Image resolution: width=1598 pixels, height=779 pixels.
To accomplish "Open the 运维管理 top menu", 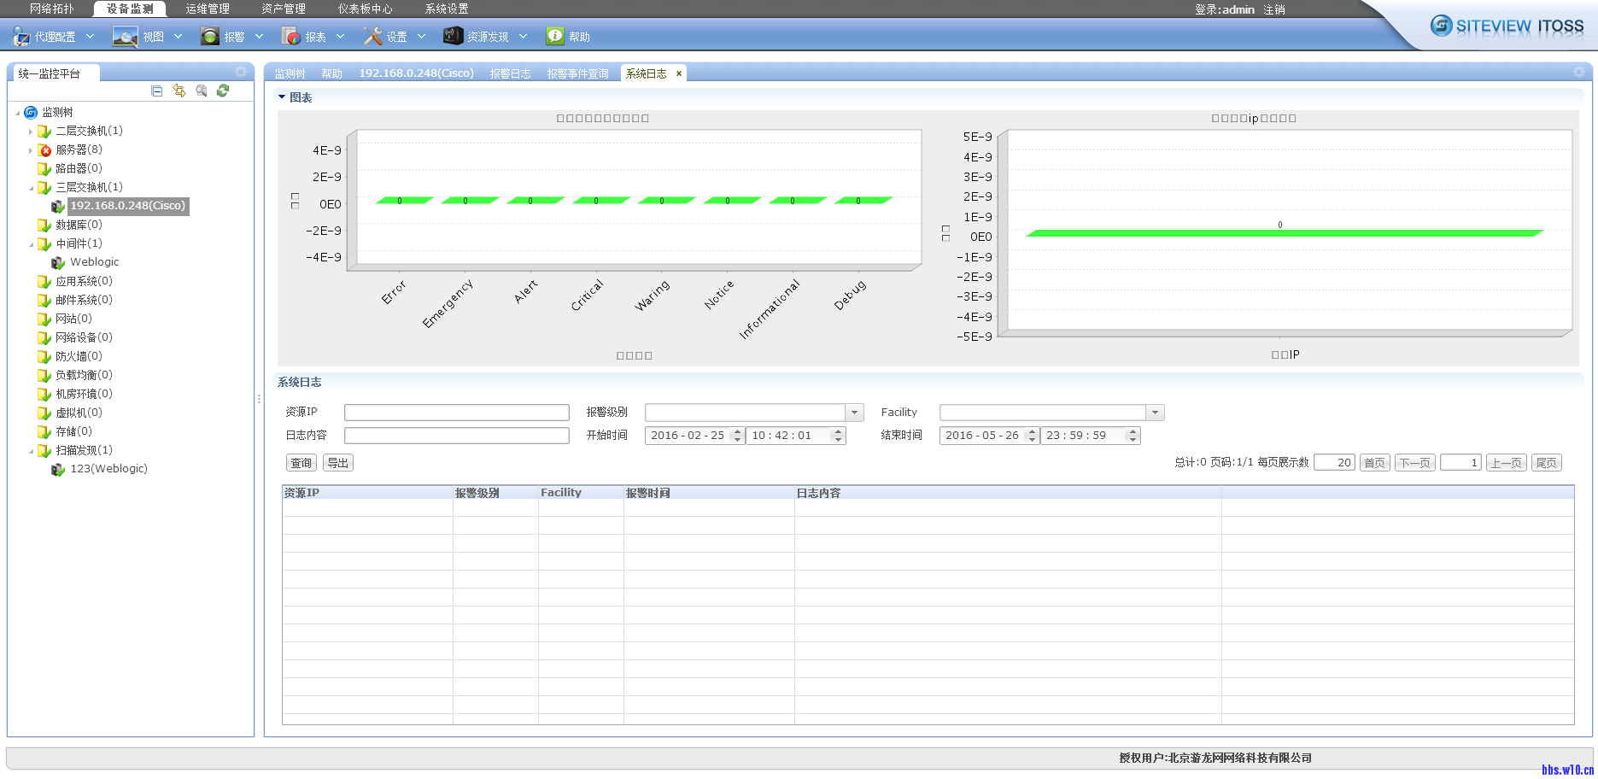I will tap(208, 9).
